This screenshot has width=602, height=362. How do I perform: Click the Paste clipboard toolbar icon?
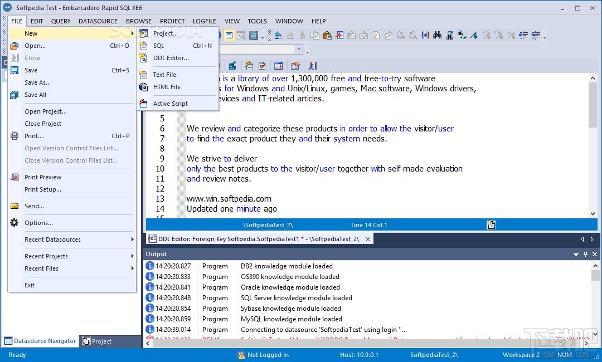tap(327, 35)
